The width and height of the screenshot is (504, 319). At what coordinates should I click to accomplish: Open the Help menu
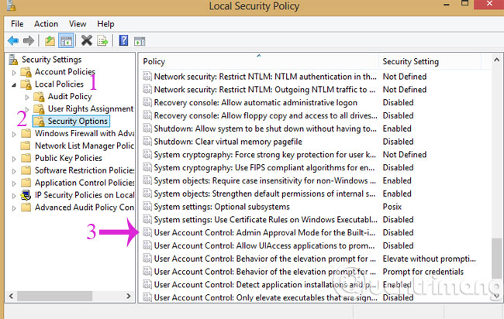tap(105, 24)
